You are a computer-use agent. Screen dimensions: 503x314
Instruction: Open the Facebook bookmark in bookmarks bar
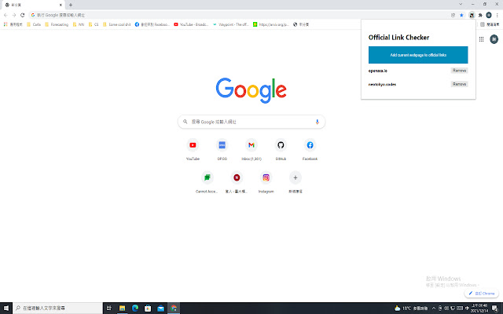(x=152, y=24)
